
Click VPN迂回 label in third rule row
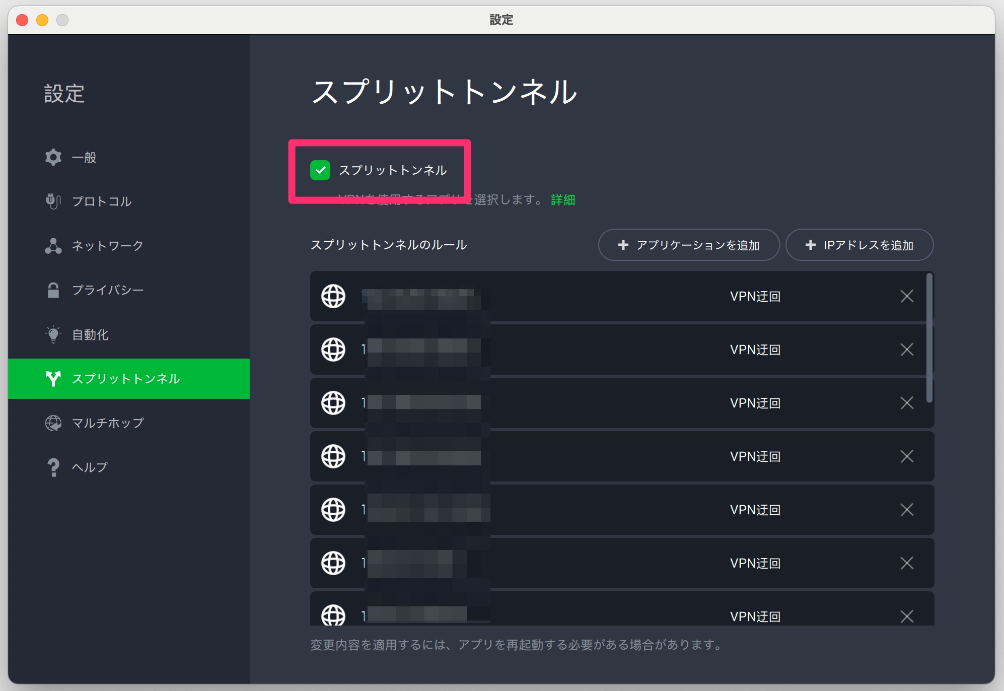755,403
